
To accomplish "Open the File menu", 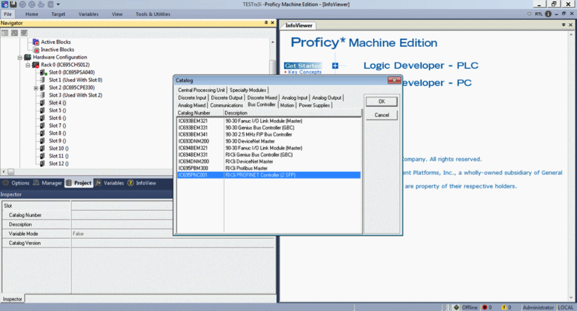I will [x=8, y=14].
